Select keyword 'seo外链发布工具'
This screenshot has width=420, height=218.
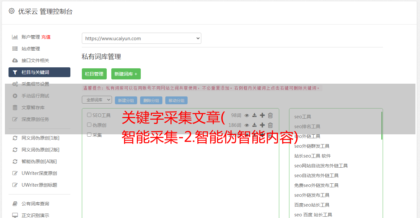[x=312, y=195]
